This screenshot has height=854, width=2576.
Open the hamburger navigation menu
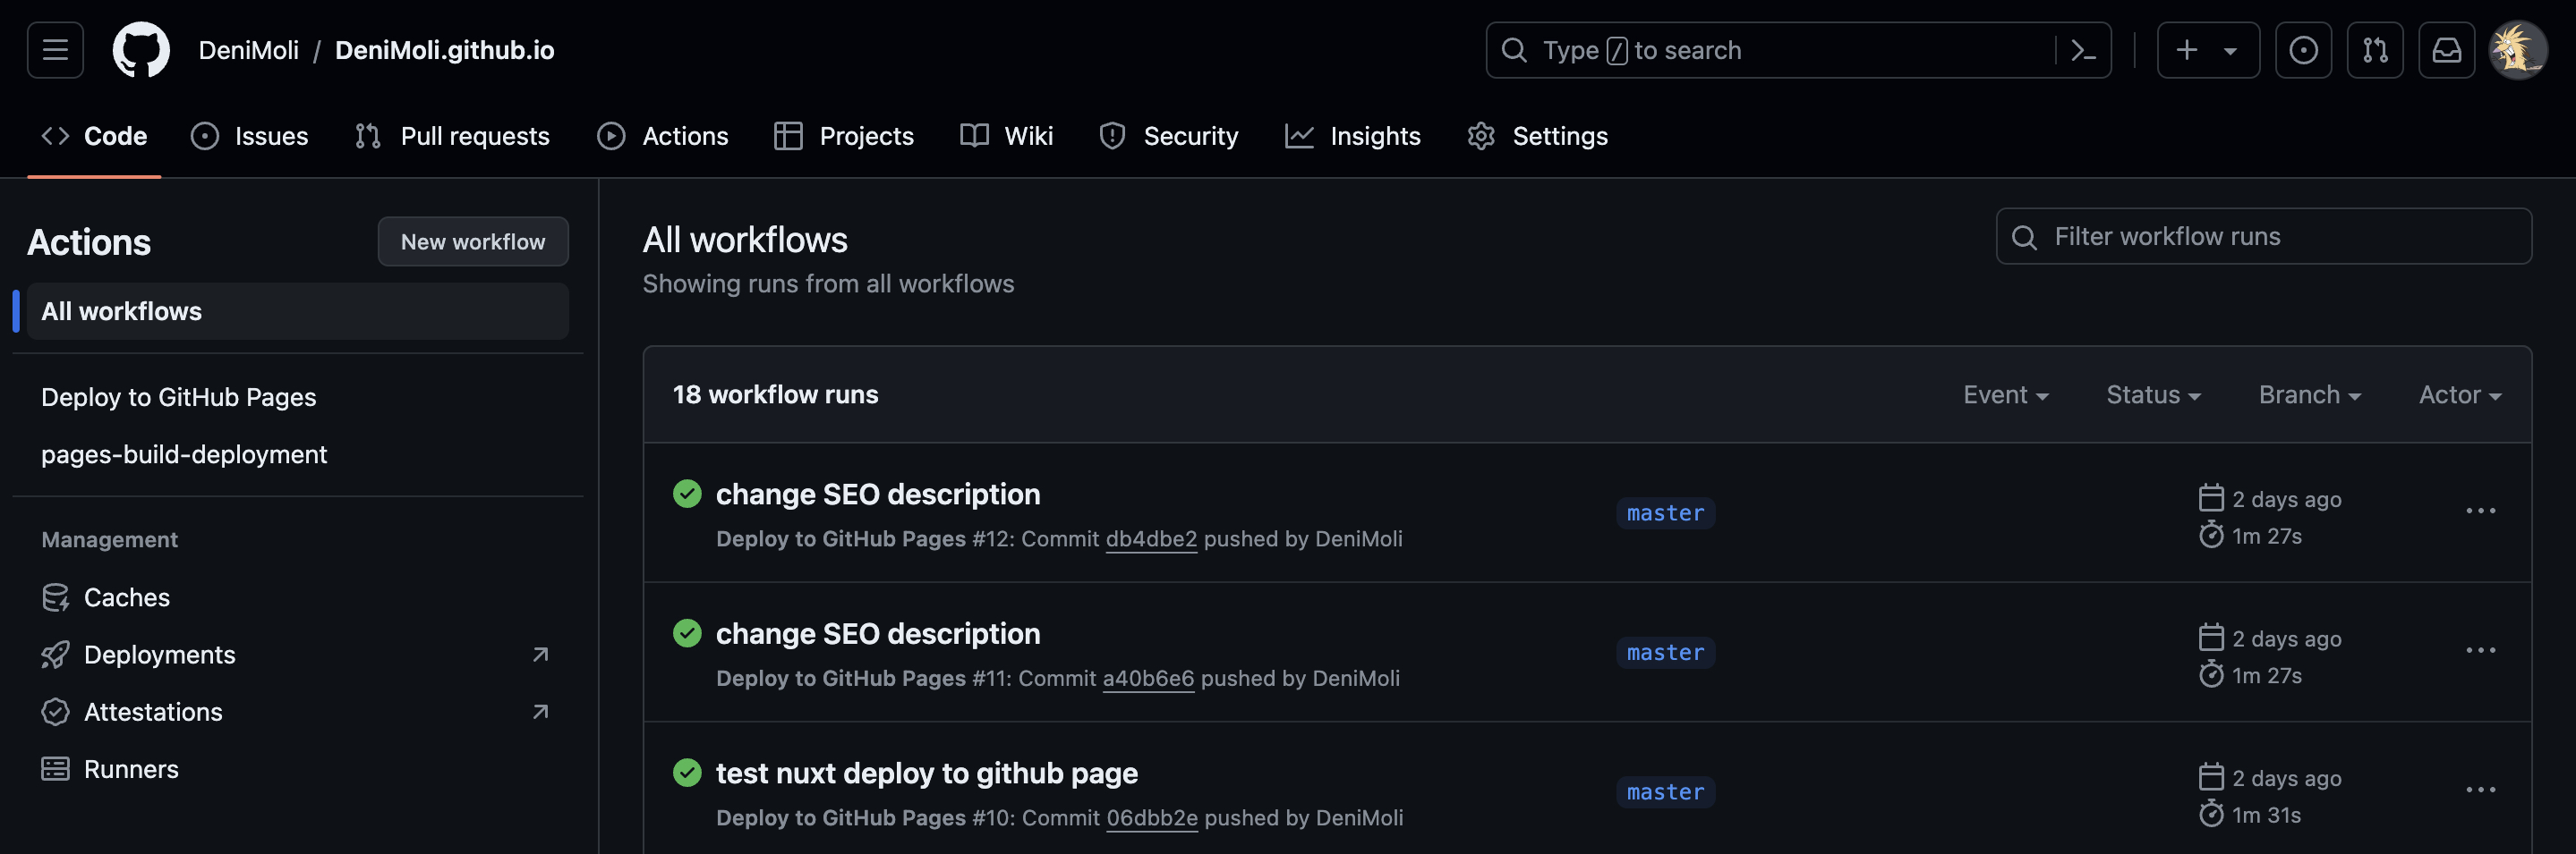point(55,50)
